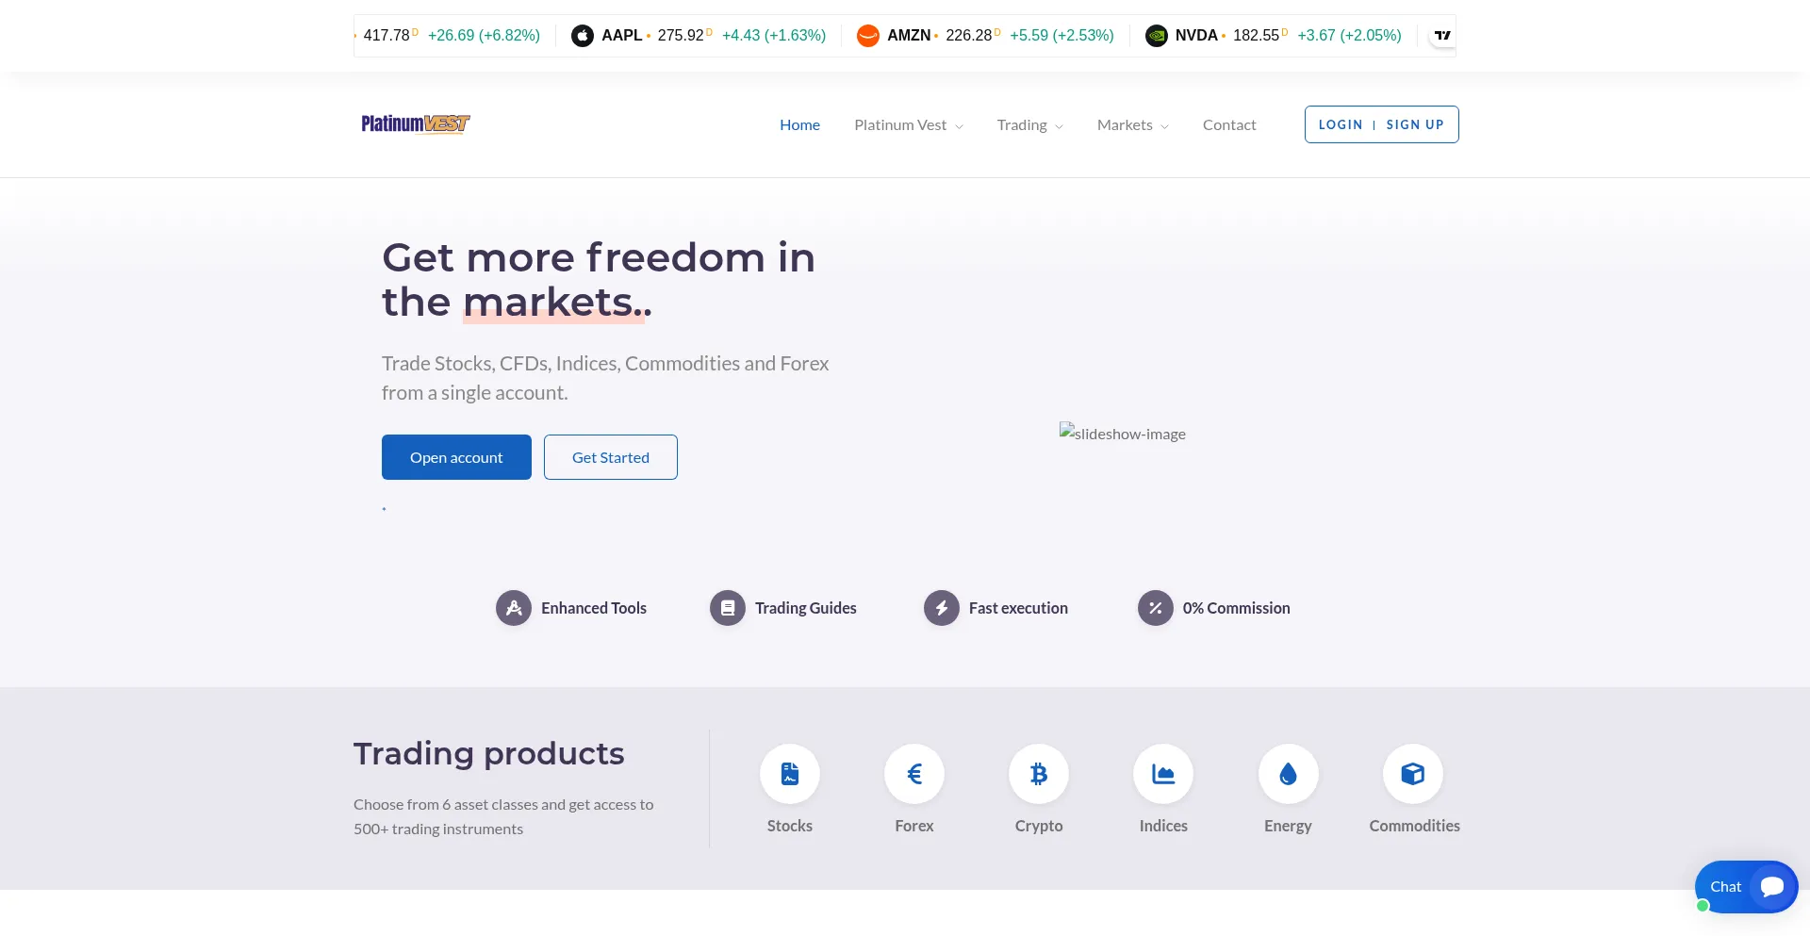Open the Contact page link
The height and width of the screenshot is (936, 1810).
(x=1228, y=125)
